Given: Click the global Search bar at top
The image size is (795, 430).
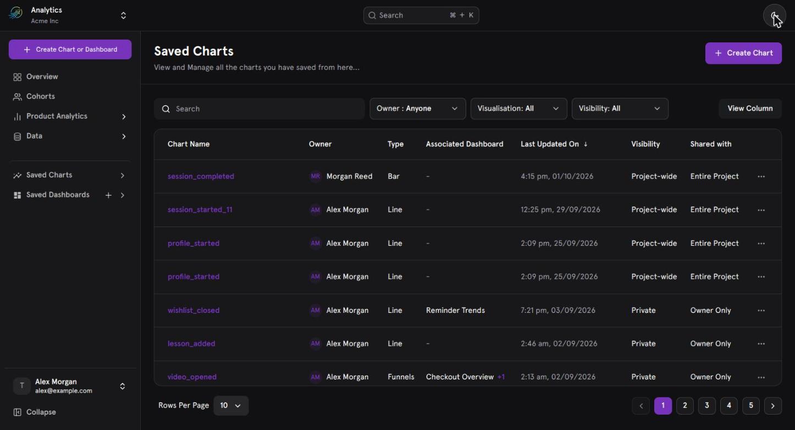Looking at the screenshot, I should tap(421, 15).
